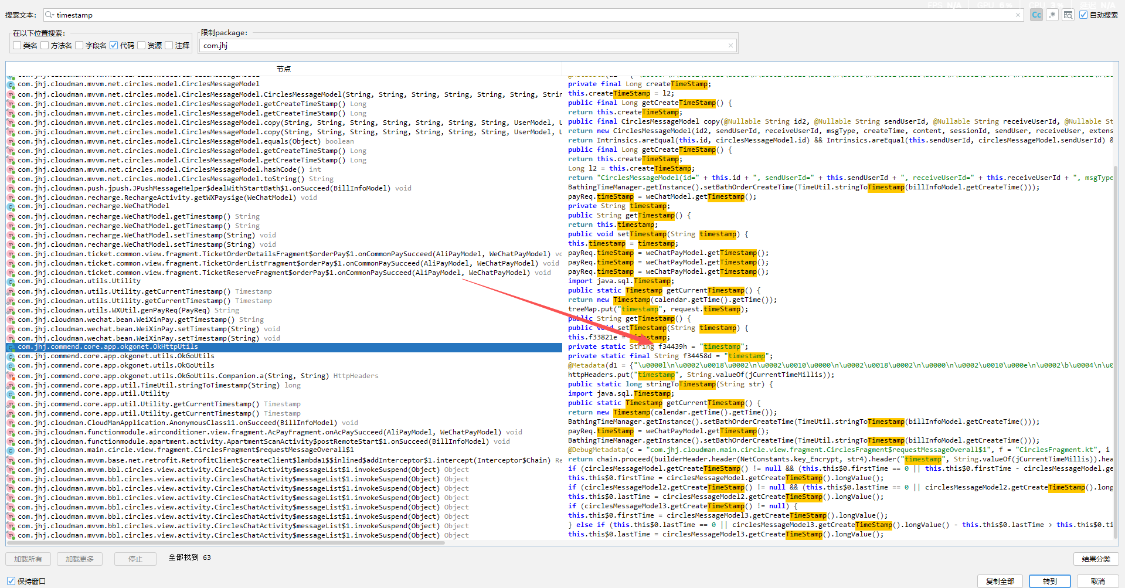Click the magnifier icon in search field
Screen dimensions: 1125x588
tap(50, 15)
